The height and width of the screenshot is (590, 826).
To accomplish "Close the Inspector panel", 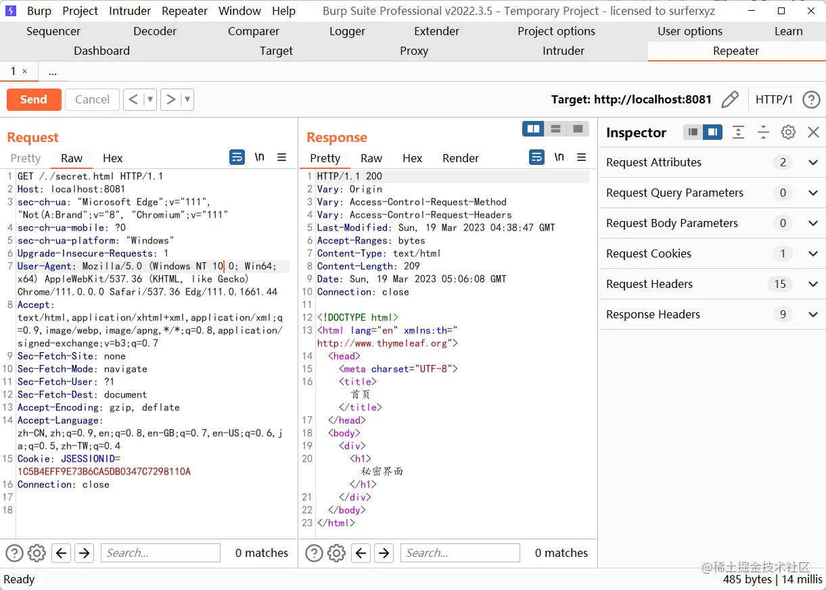I will pyautogui.click(x=814, y=132).
